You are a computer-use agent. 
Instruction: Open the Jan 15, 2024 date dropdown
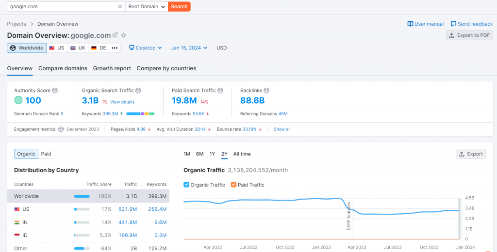click(189, 48)
